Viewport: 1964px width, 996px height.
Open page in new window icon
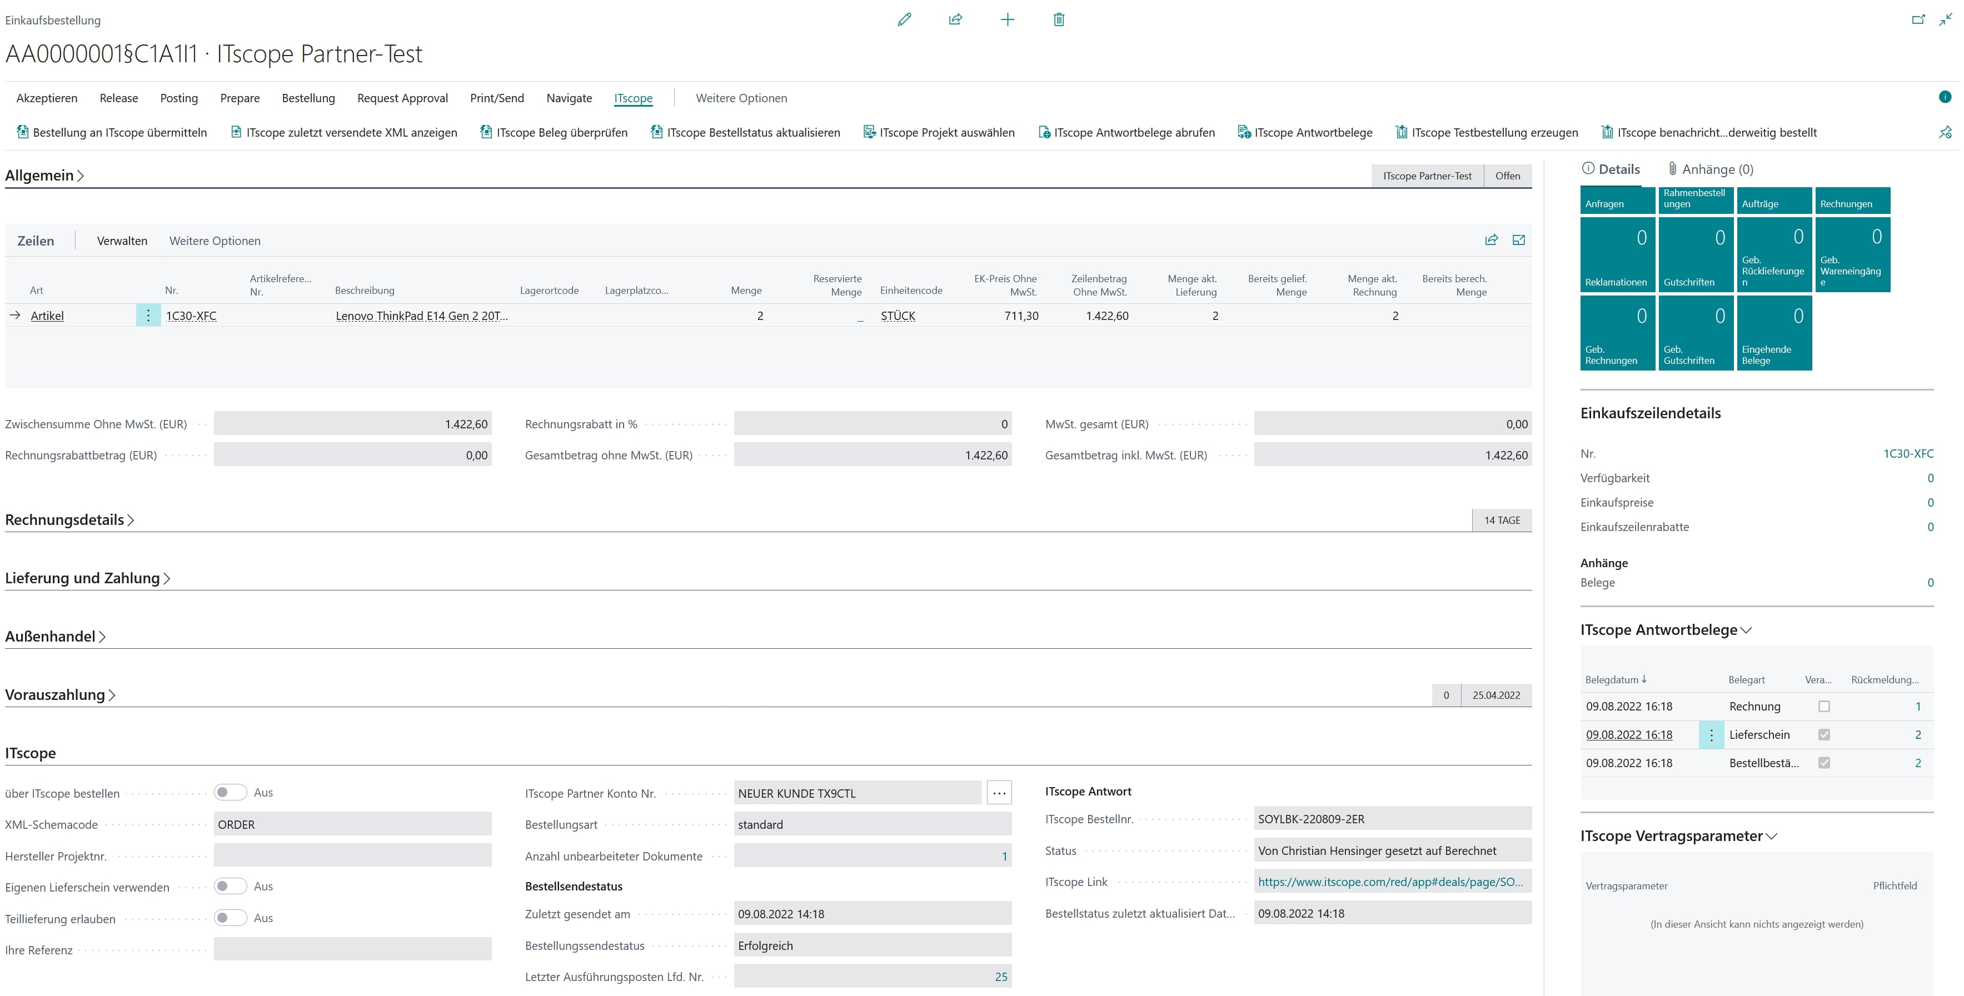(1918, 20)
